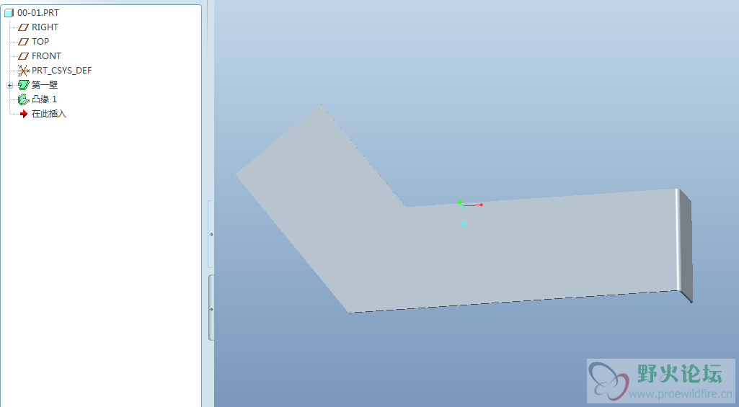Expand the 第一壁 feature node
Screen dimensions: 739x407
9,85
